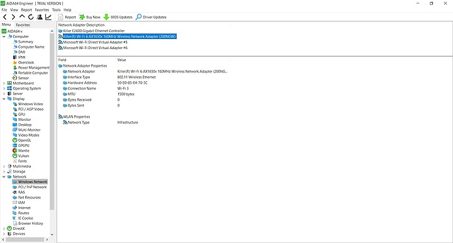Click the tree panel vertical scrollbar
The image size is (453, 243).
tap(52, 121)
